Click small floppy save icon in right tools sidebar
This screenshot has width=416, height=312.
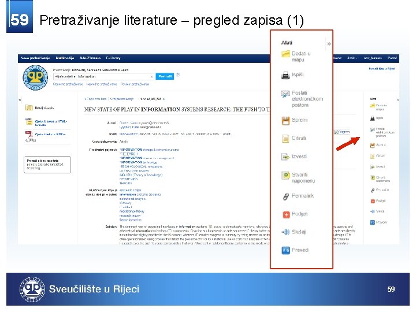coord(373,145)
